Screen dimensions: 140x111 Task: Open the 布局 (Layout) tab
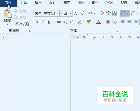67,3
